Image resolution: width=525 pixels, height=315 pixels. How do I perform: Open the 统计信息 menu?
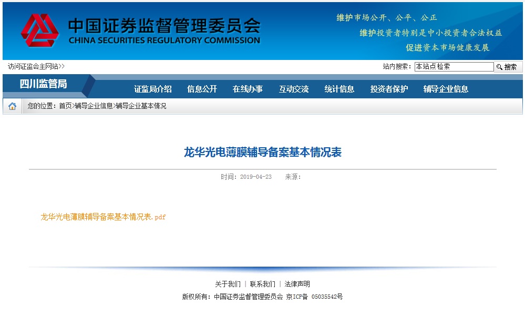(x=339, y=89)
